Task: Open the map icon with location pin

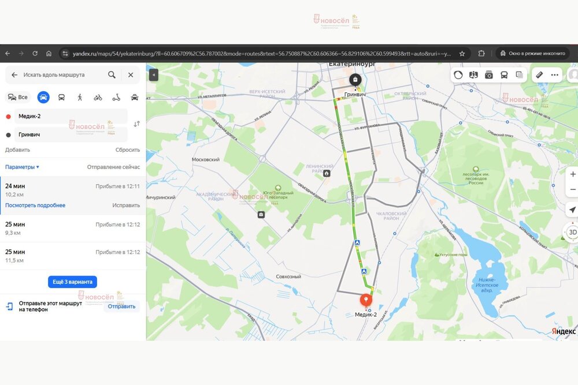Action: [x=473, y=75]
